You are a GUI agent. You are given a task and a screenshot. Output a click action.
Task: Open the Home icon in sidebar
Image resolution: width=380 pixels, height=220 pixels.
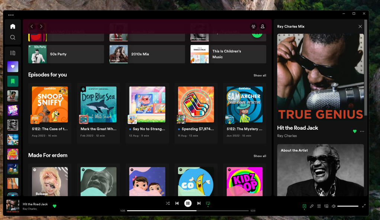pos(13,26)
